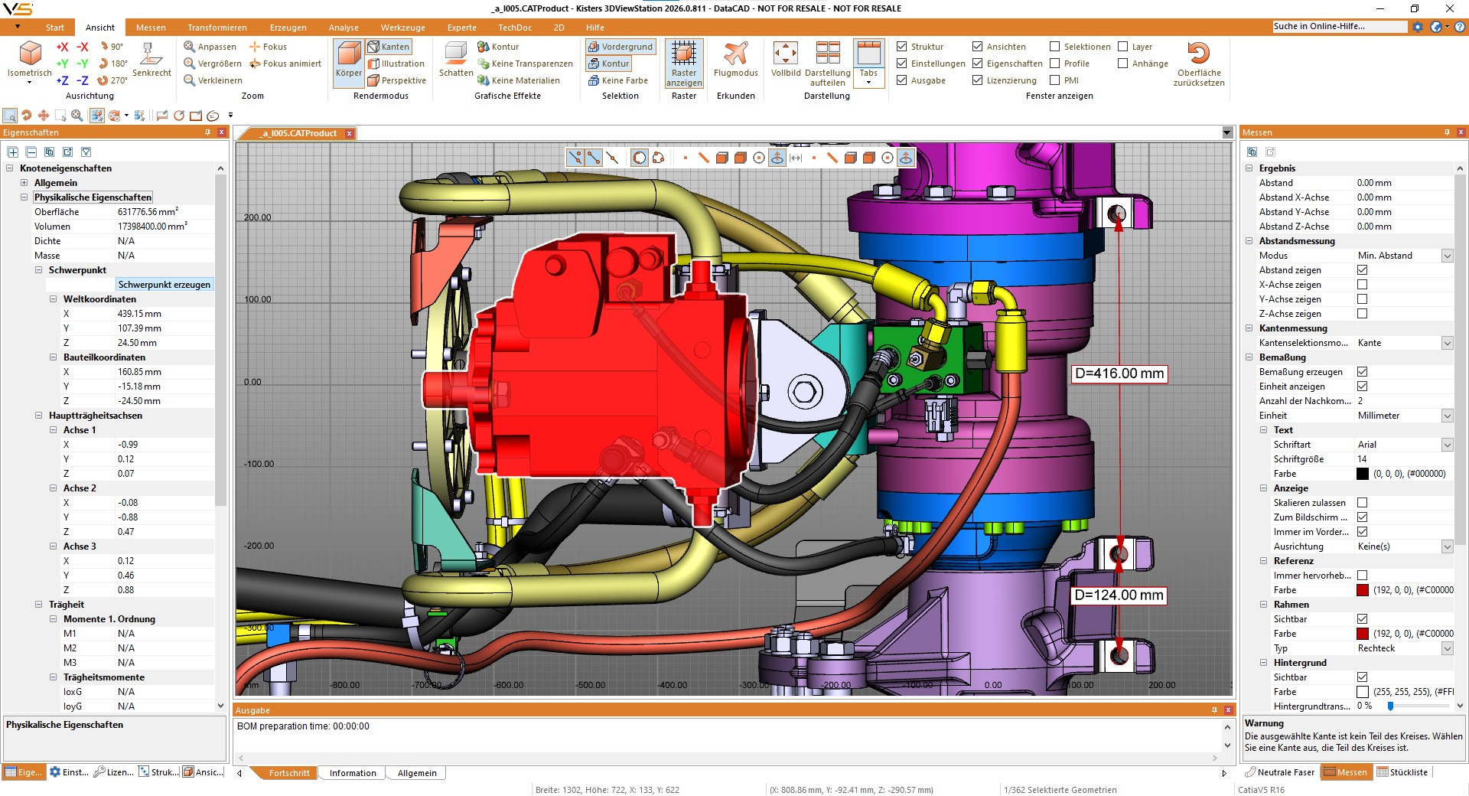This screenshot has width=1469, height=796.
Task: Enable X-Achse zeigen in Abstandsmessung
Action: (x=1360, y=284)
